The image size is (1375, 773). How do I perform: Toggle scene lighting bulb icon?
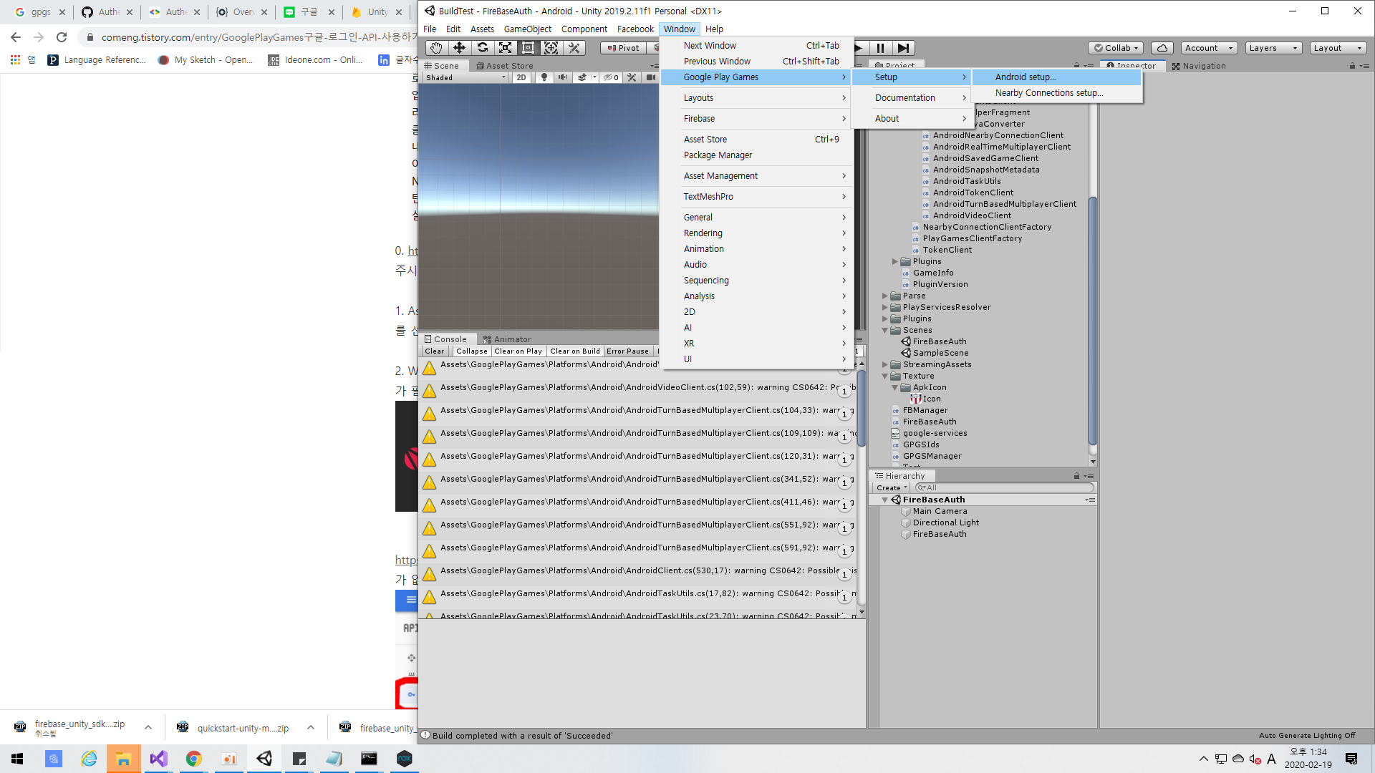coord(544,77)
